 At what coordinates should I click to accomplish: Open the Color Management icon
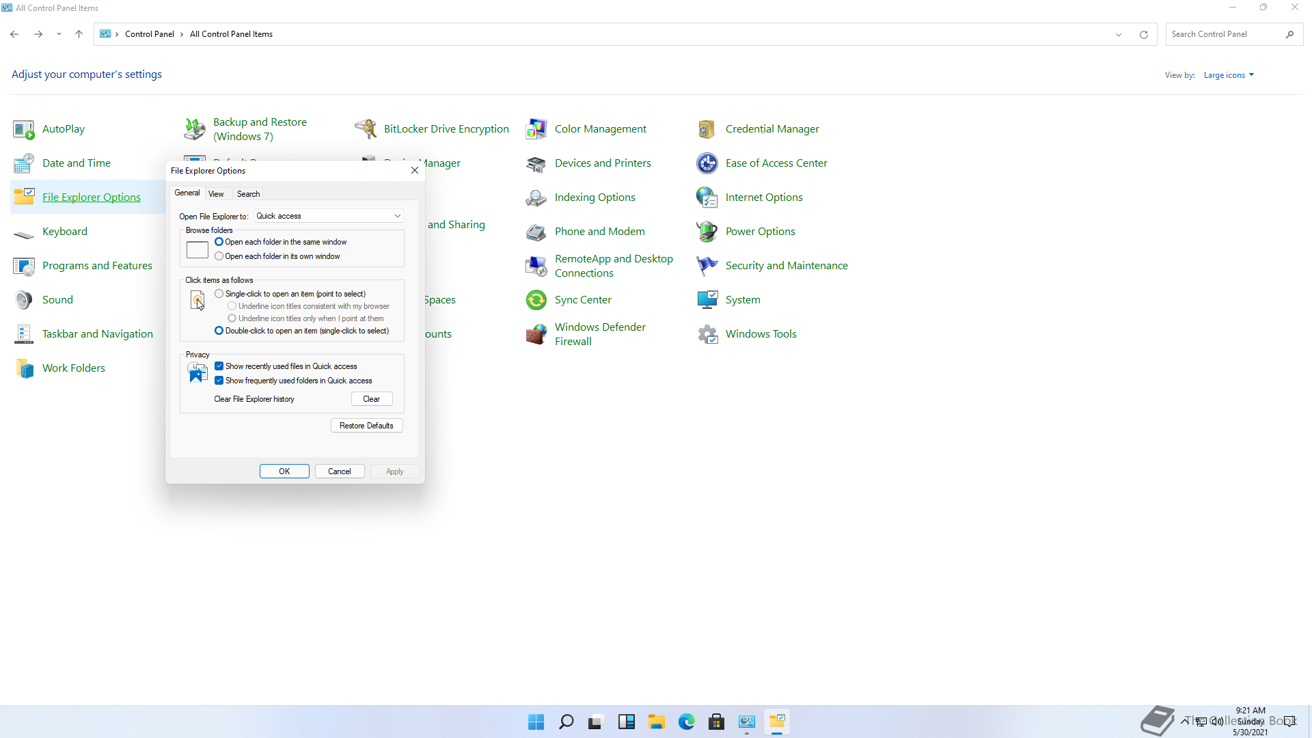536,129
